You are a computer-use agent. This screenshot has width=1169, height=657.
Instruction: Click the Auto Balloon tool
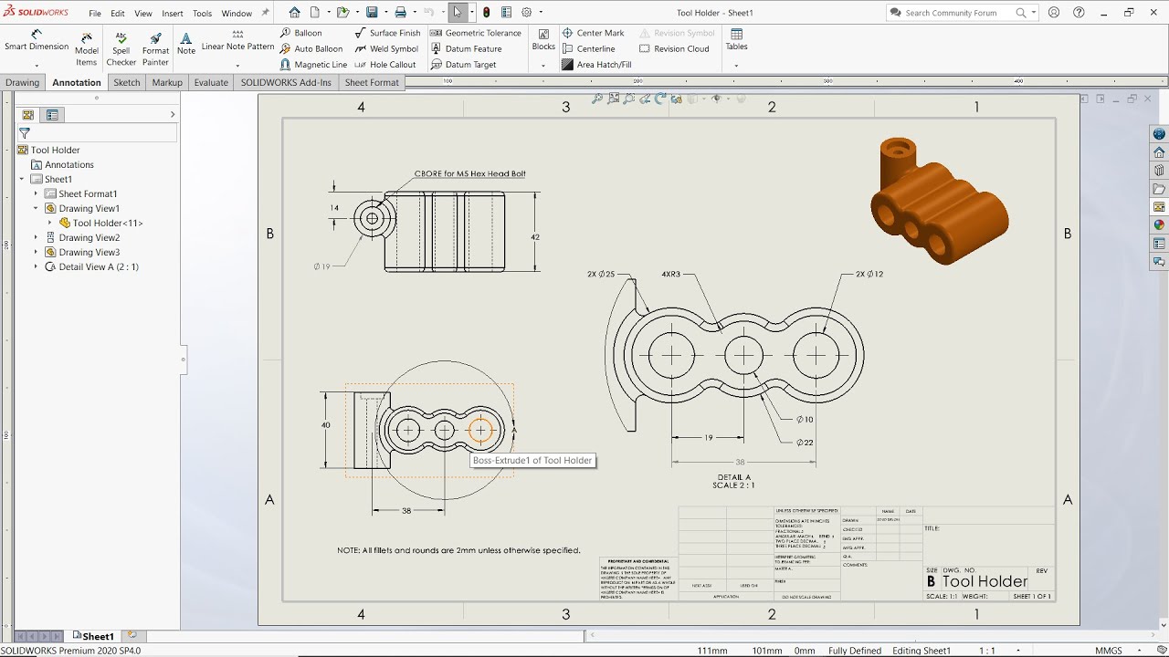tap(311, 48)
